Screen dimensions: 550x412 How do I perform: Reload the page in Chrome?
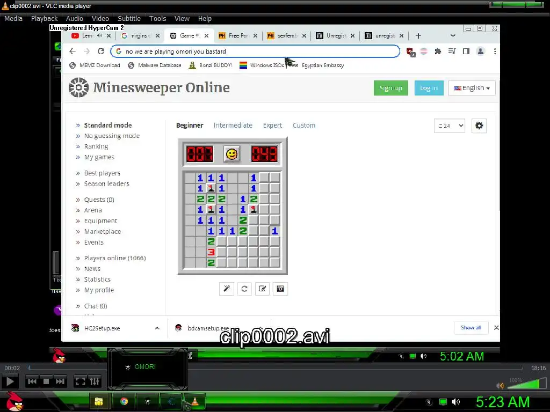(x=101, y=51)
